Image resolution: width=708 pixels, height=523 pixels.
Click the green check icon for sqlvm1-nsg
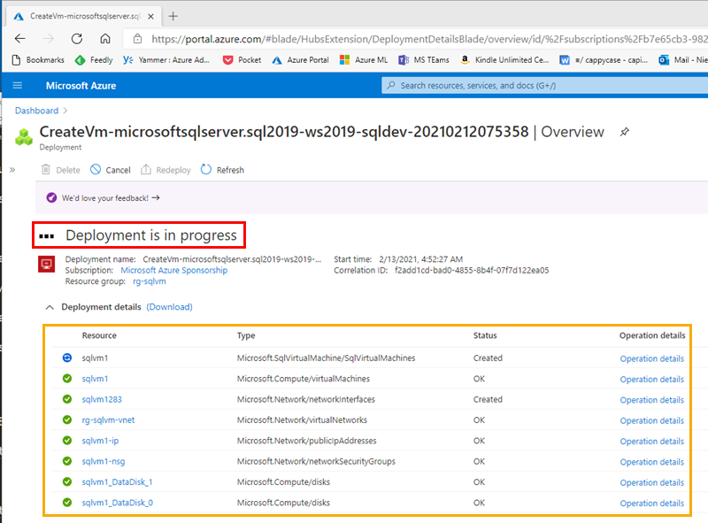tap(67, 461)
